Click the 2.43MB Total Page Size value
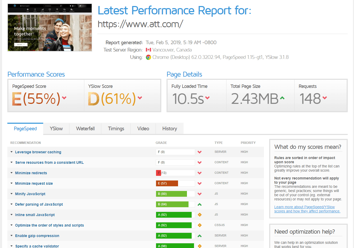Viewport: 354px width, 248px height. (x=255, y=99)
